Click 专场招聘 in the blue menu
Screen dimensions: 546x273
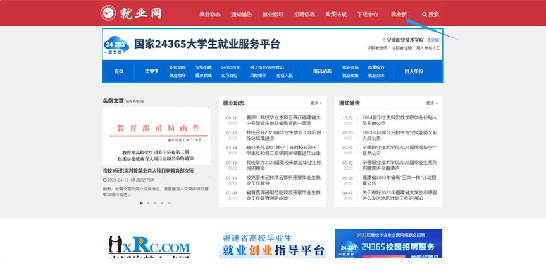203,67
